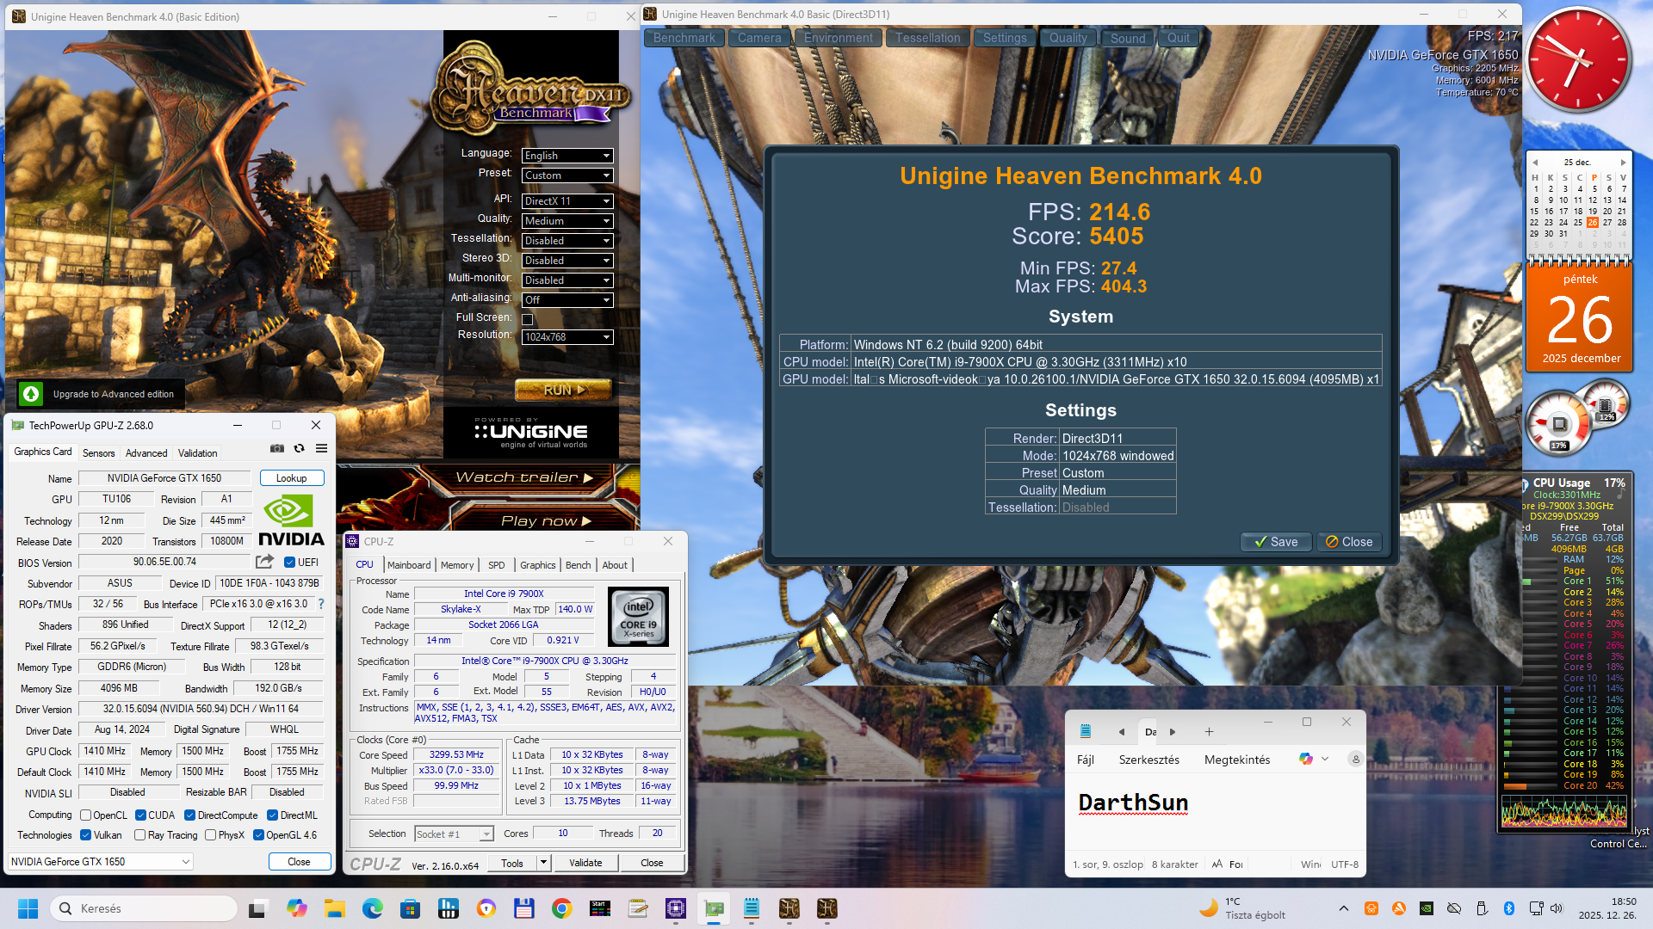This screenshot has width=1653, height=929.
Task: Click the Bus Interface question mark icon
Action: [x=321, y=604]
